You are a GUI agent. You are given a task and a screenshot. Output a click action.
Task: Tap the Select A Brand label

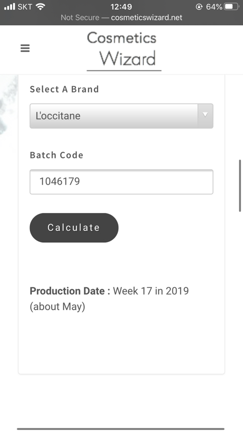click(64, 89)
